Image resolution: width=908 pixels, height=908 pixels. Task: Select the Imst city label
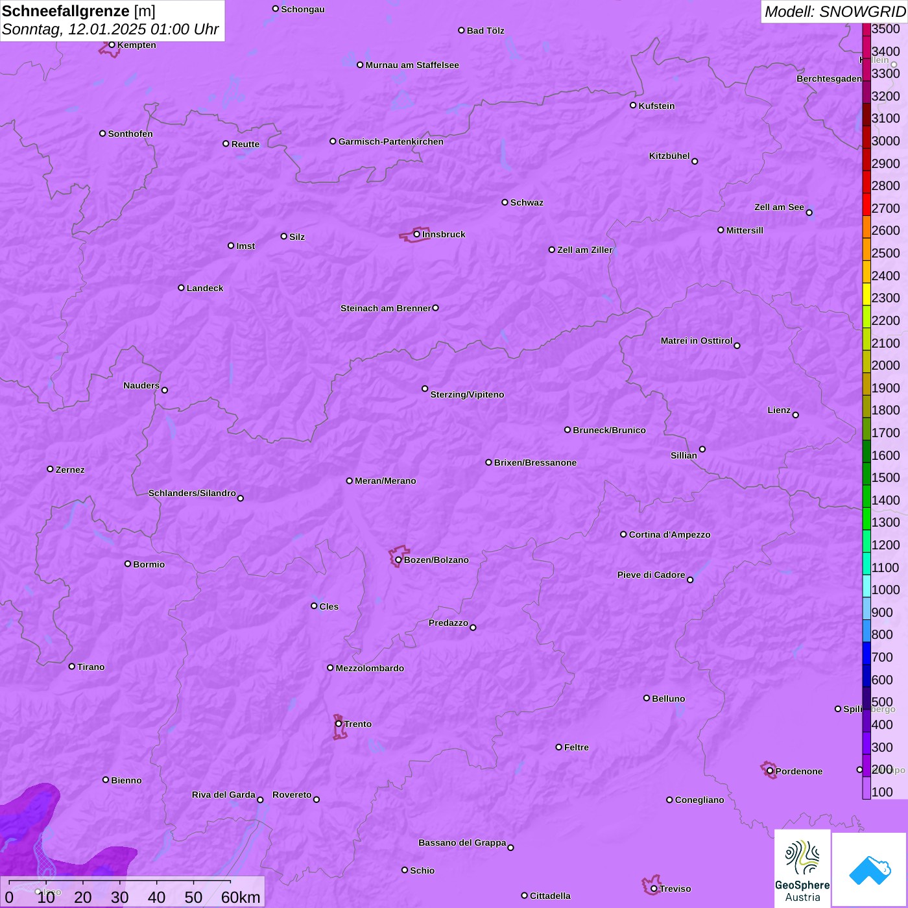tap(246, 246)
